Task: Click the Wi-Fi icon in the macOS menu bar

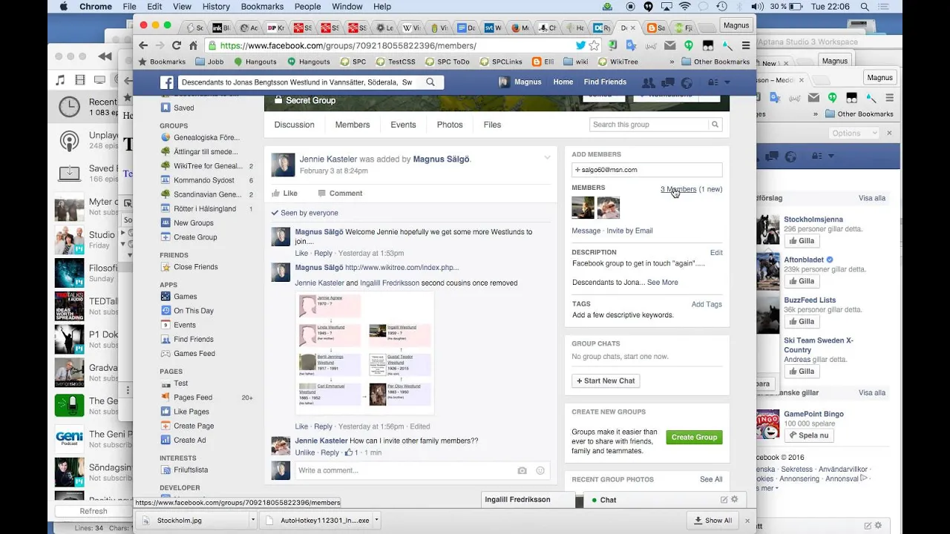Action: point(684,7)
